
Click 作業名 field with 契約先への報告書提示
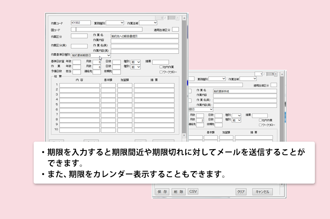pos(145,36)
